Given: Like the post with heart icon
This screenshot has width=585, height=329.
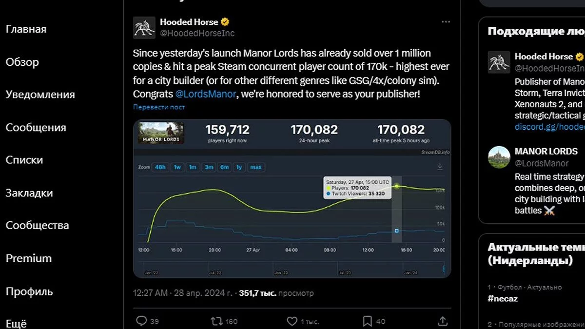Looking at the screenshot, I should [292, 321].
